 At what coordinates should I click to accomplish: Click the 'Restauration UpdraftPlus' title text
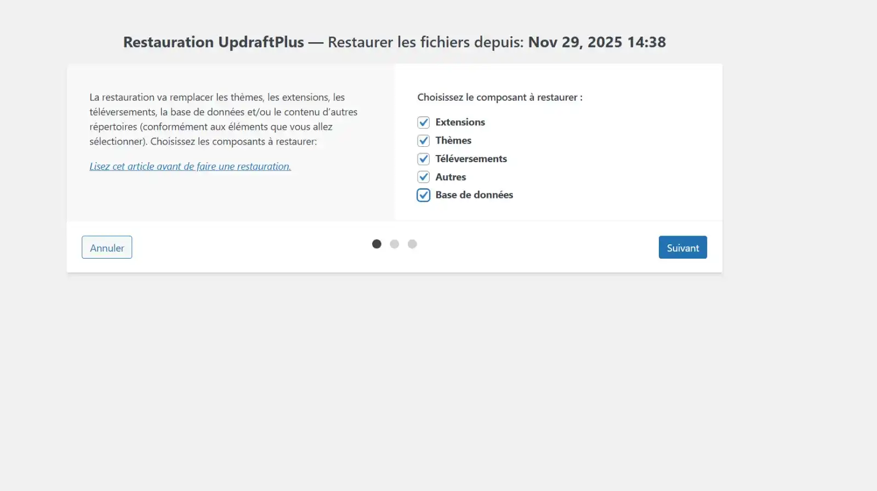[213, 42]
